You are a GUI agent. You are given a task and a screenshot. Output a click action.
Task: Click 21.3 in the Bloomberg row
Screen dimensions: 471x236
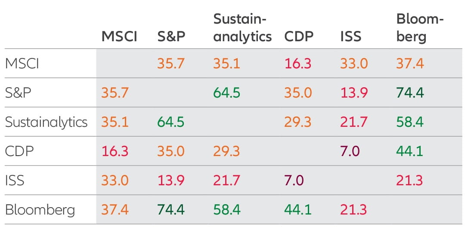pos(354,210)
